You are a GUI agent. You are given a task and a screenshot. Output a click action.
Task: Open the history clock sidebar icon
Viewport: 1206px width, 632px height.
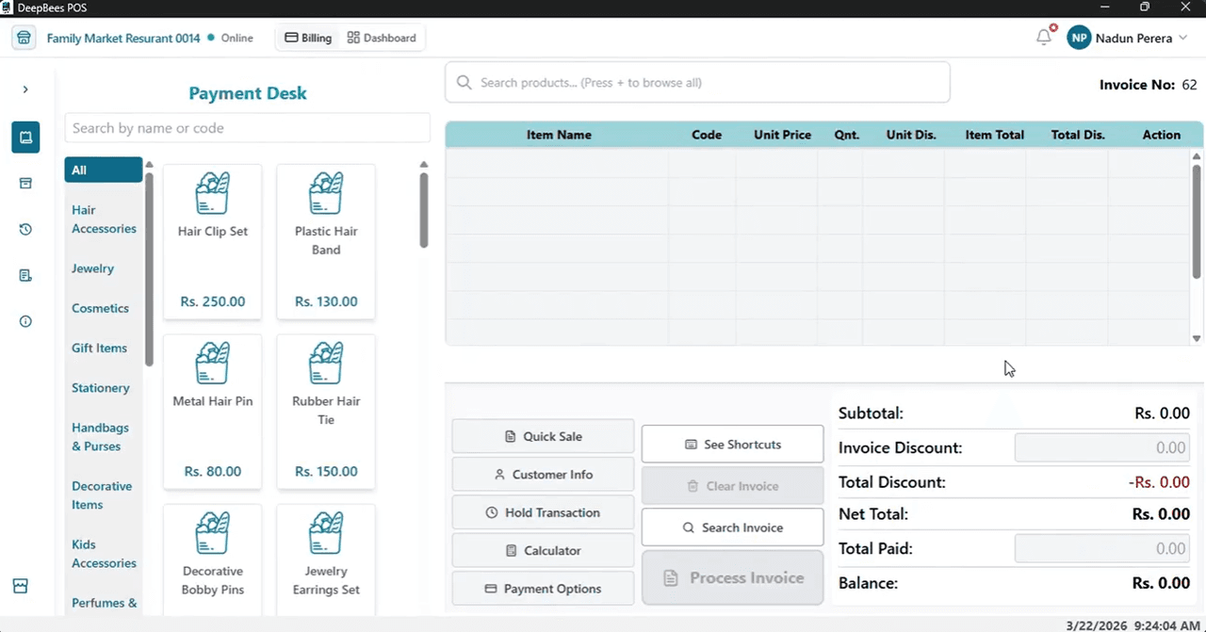click(x=25, y=230)
